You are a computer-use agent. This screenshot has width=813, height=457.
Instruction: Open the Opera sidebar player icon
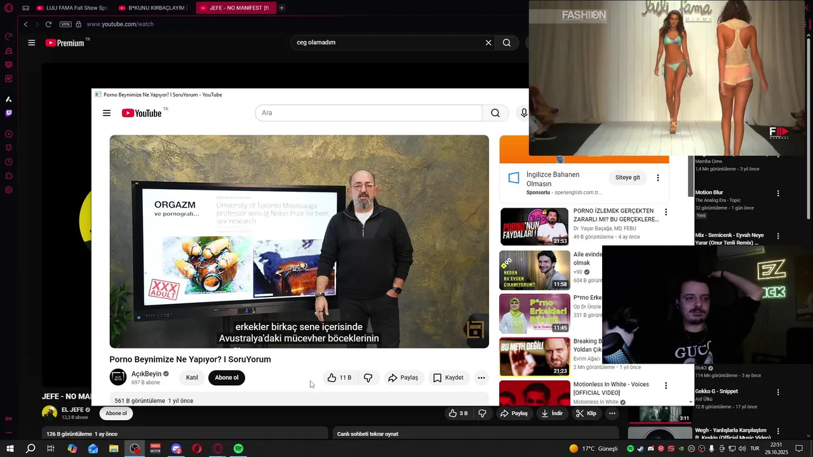coord(9,134)
